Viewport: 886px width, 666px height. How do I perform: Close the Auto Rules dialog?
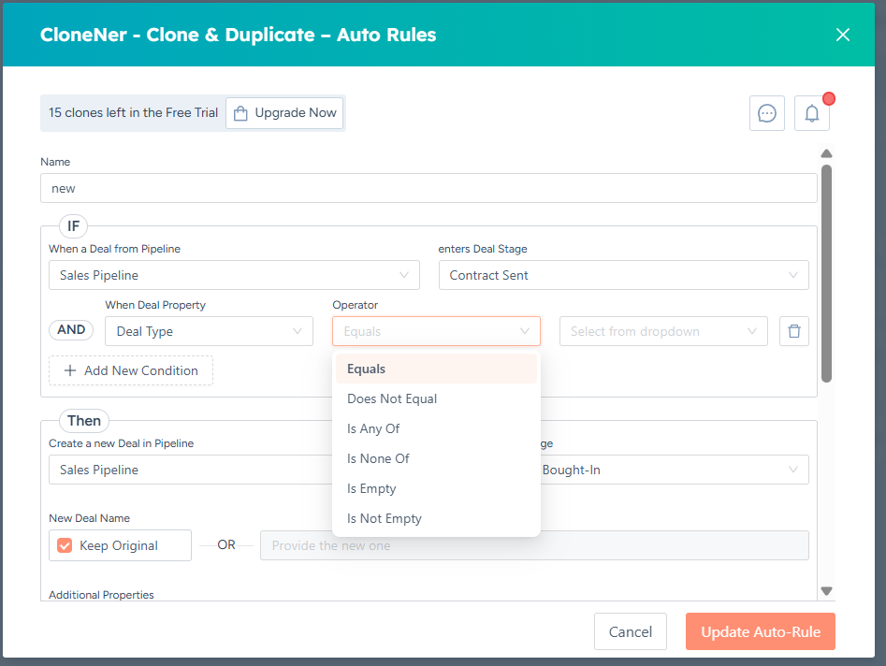(x=842, y=35)
